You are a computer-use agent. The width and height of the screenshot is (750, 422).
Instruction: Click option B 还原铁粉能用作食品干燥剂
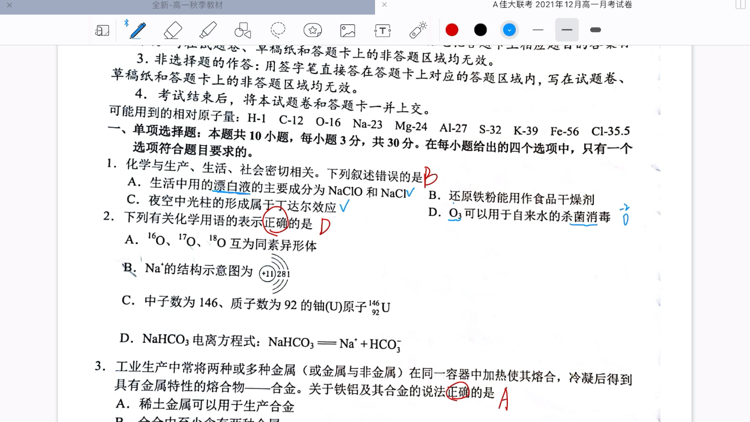[x=511, y=198]
